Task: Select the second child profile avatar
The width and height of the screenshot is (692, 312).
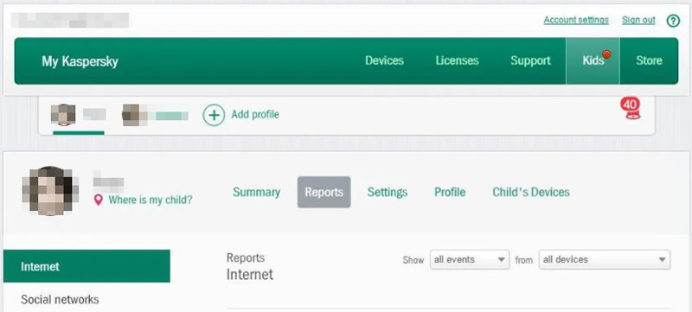Action: (134, 115)
